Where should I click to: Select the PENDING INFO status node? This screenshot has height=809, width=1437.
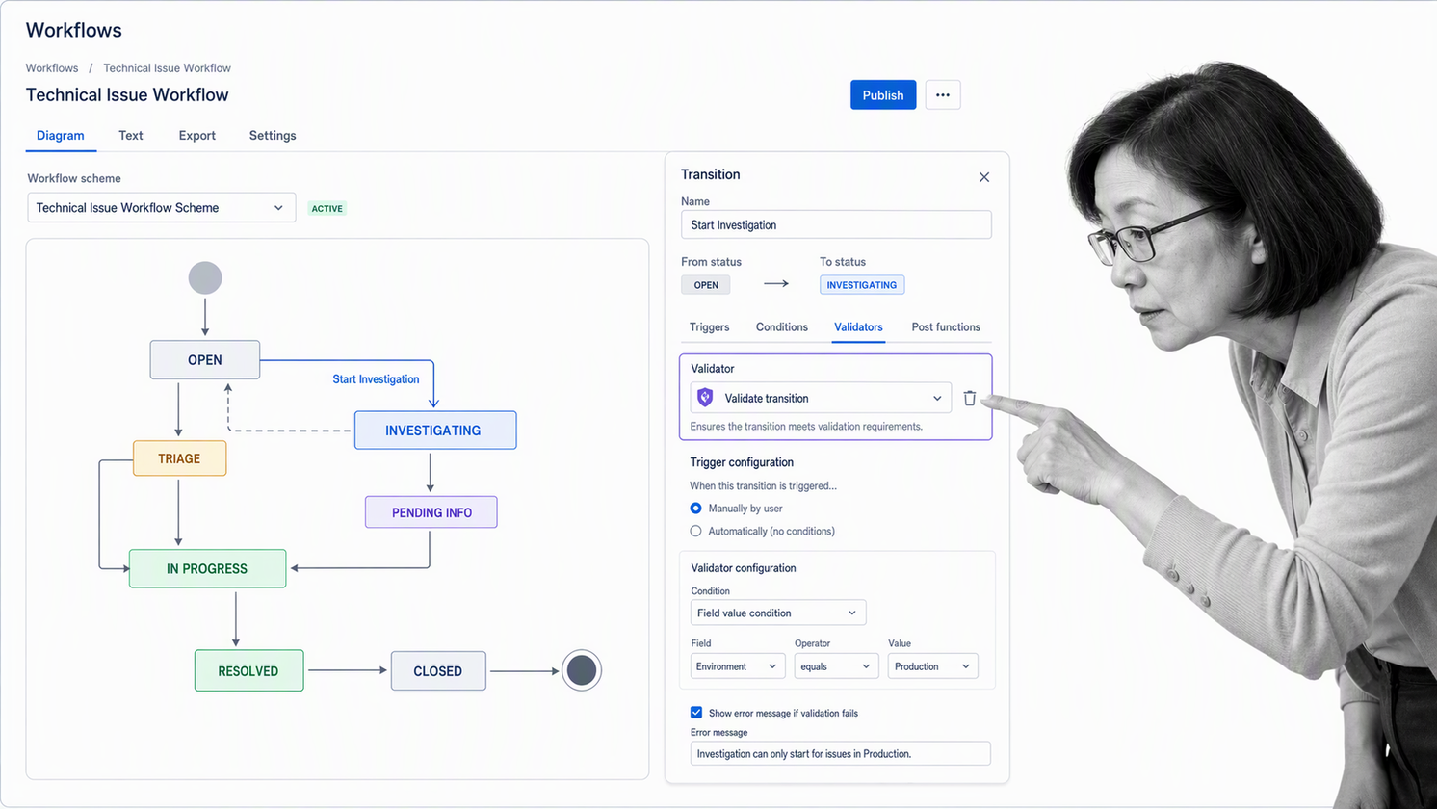[431, 512]
